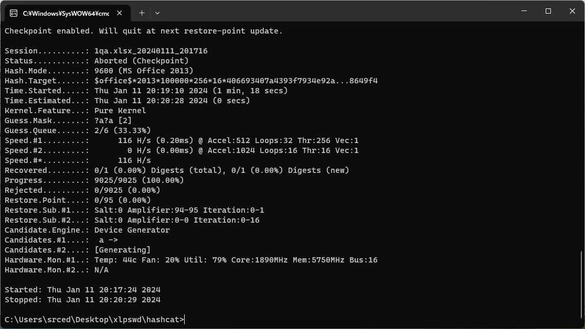Expand the new tab profile dropdown

click(157, 13)
